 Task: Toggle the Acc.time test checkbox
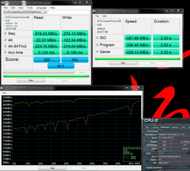coord(5,52)
